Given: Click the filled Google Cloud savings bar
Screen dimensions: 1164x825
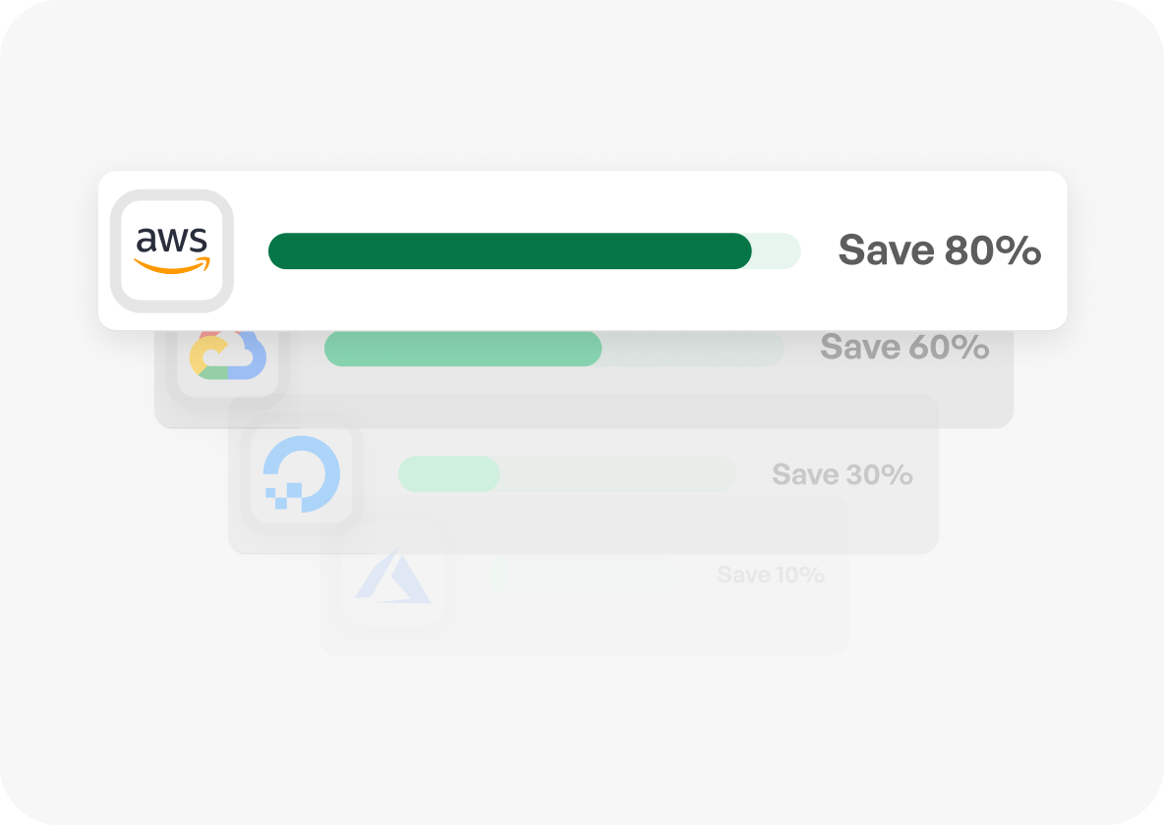Looking at the screenshot, I should [462, 349].
